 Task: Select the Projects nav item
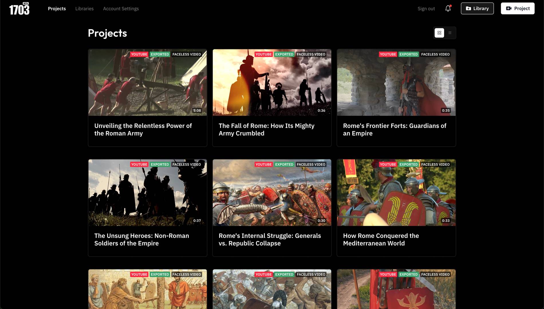click(x=57, y=9)
